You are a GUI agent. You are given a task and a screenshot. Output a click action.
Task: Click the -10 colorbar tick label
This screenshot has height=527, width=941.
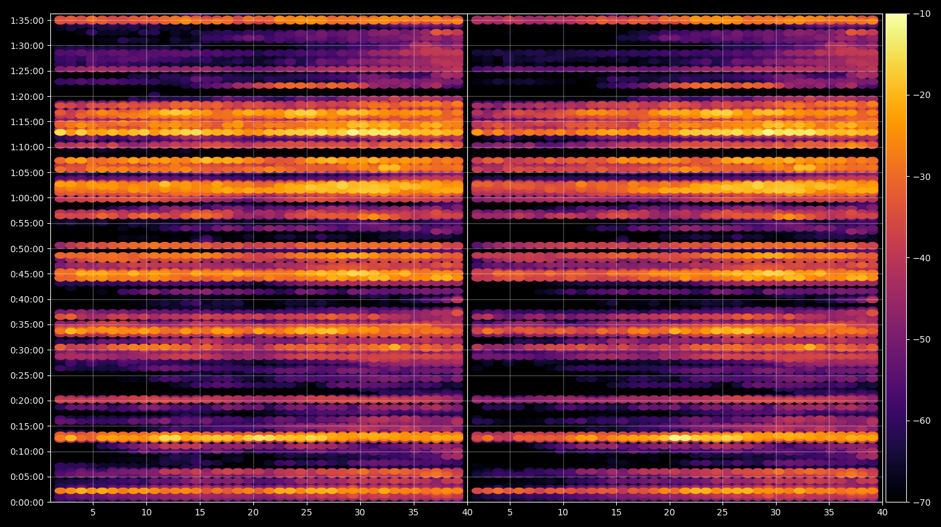922,14
